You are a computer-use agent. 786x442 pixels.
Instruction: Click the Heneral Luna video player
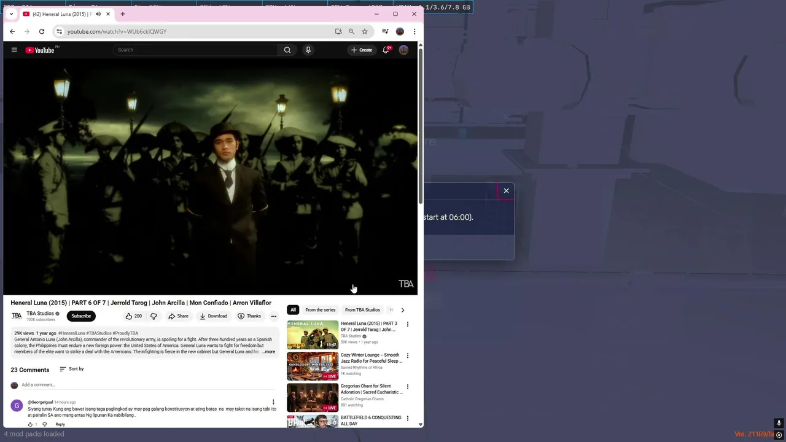(210, 177)
